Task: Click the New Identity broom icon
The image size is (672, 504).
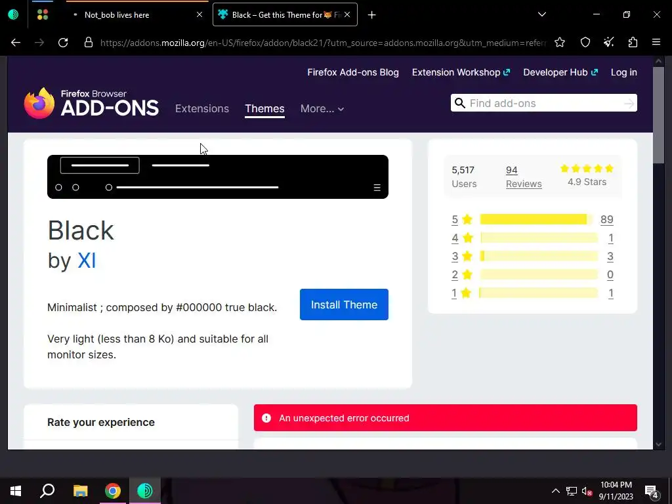Action: [x=609, y=42]
